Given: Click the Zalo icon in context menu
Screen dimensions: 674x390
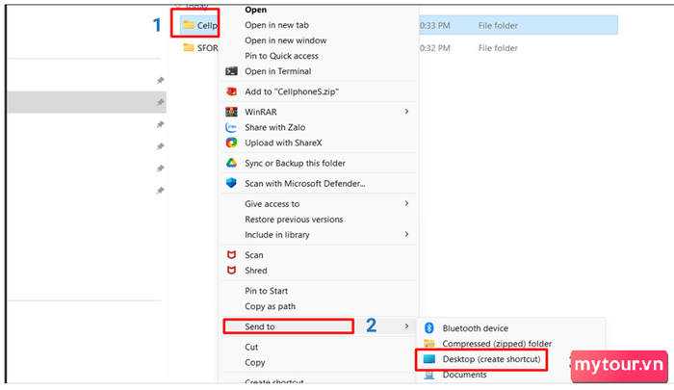Looking at the screenshot, I should click(231, 127).
